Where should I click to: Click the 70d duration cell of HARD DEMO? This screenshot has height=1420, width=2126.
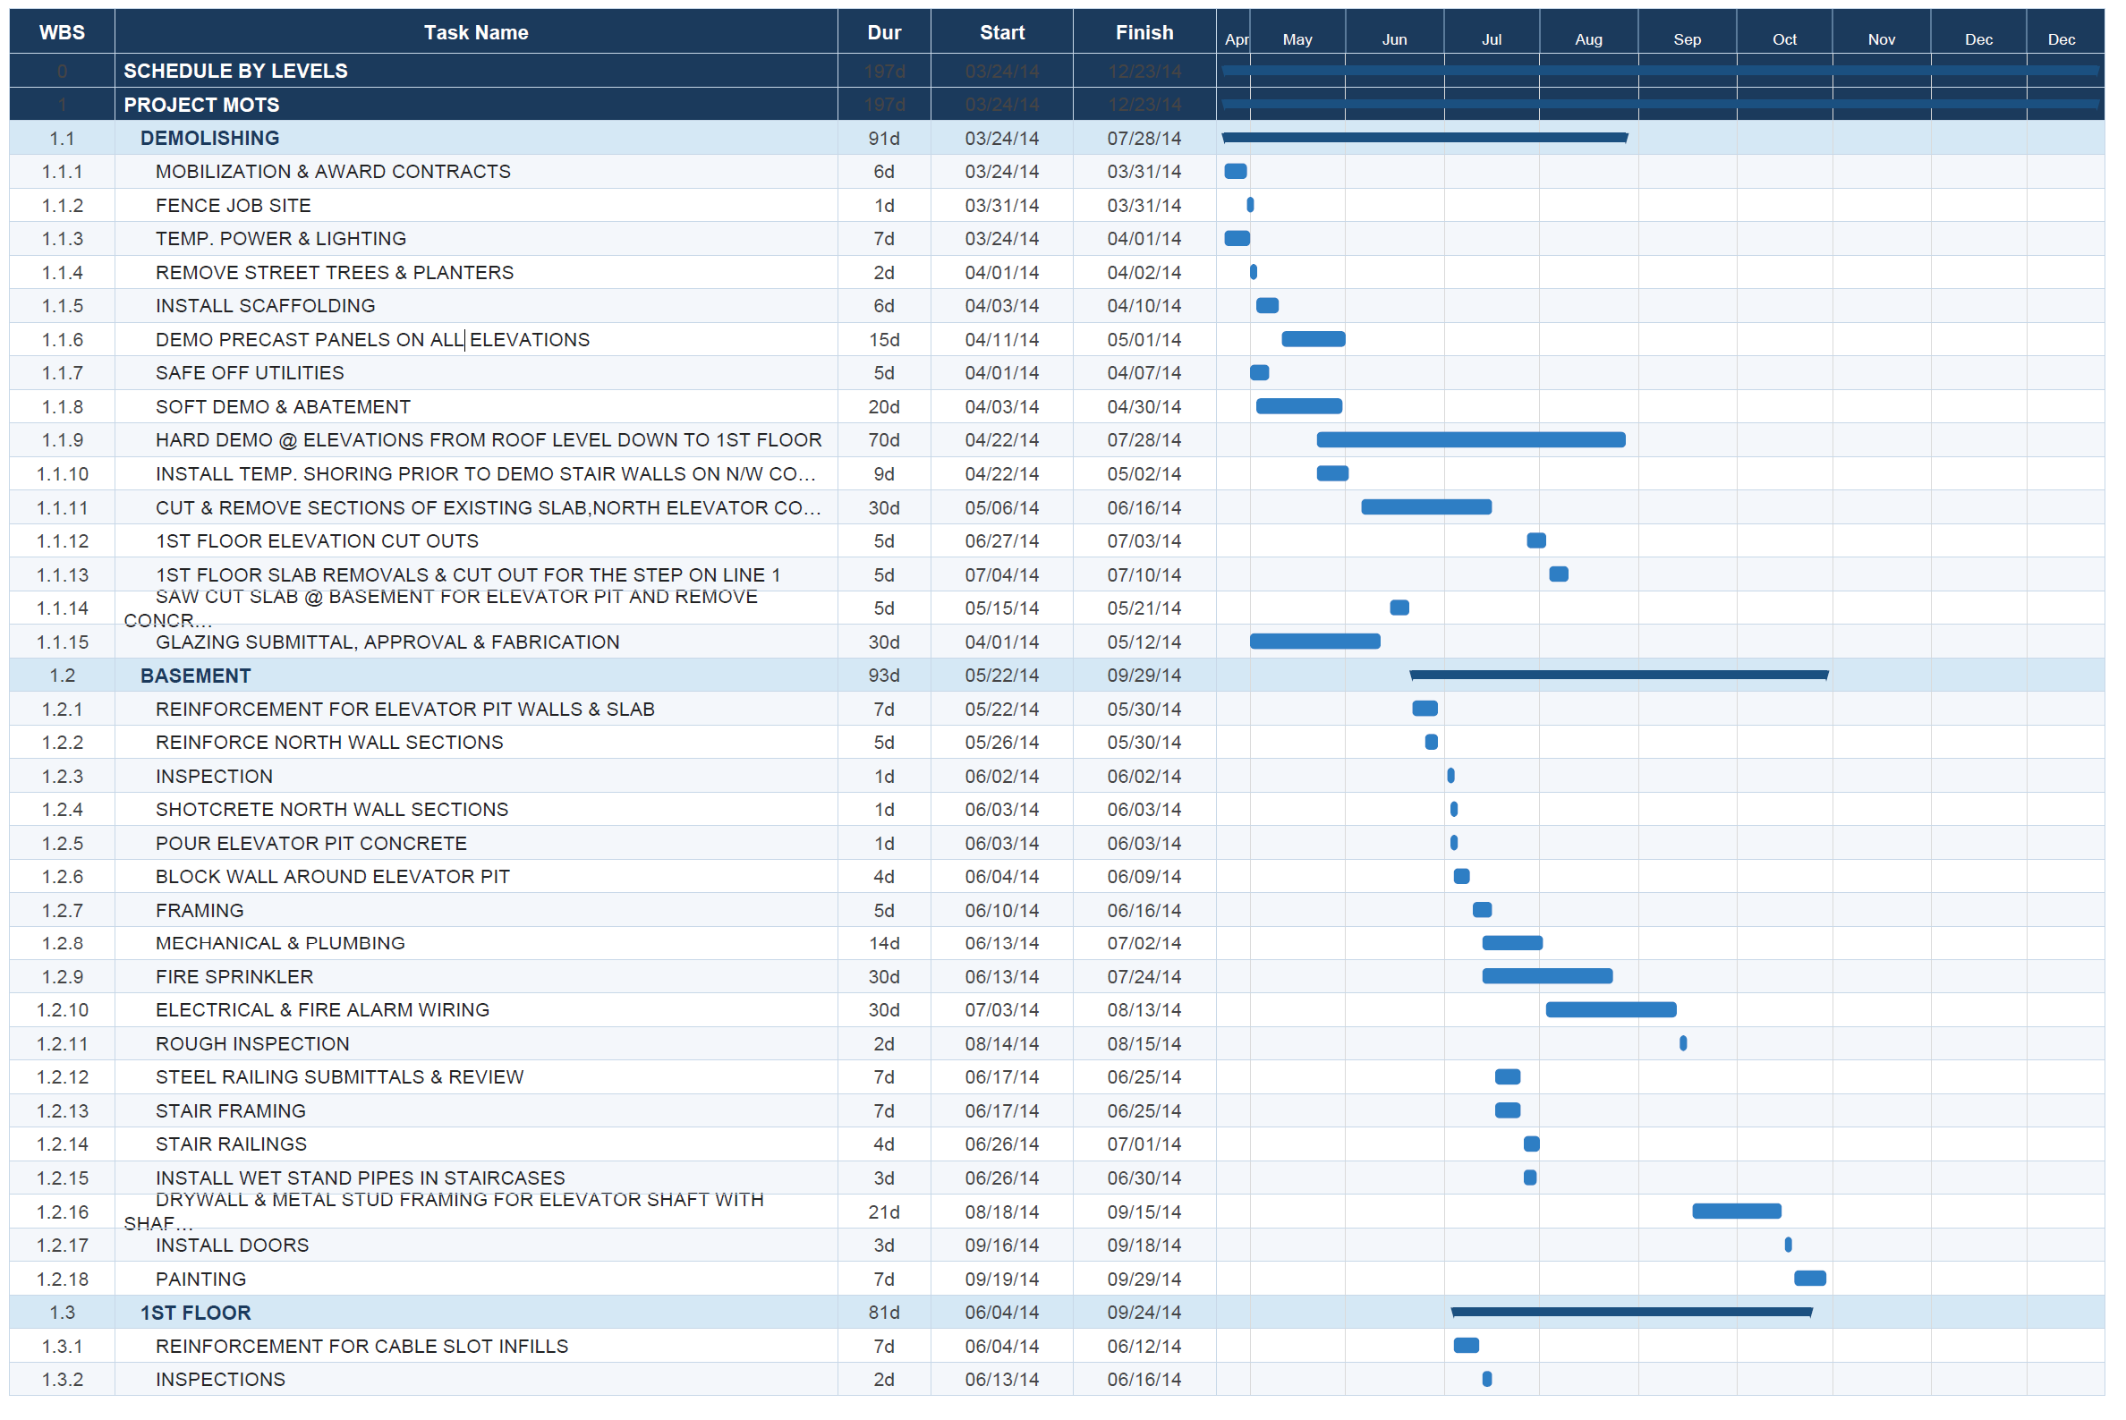pos(883,439)
